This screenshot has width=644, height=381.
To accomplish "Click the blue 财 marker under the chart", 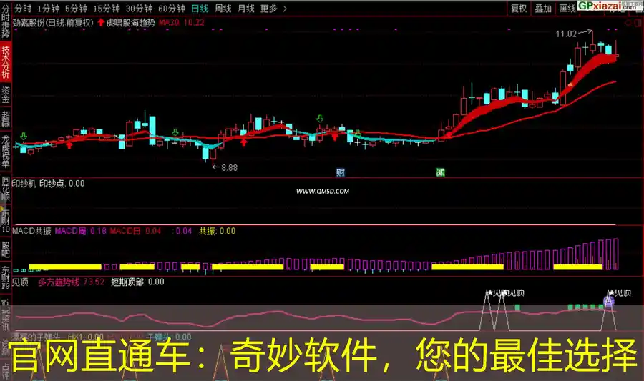I will pyautogui.click(x=341, y=172).
